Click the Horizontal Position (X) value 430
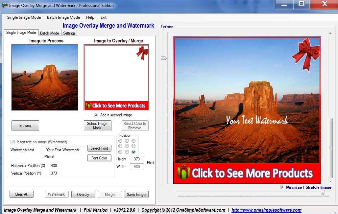Image resolution: width=338 pixels, height=214 pixels. [x=54, y=165]
